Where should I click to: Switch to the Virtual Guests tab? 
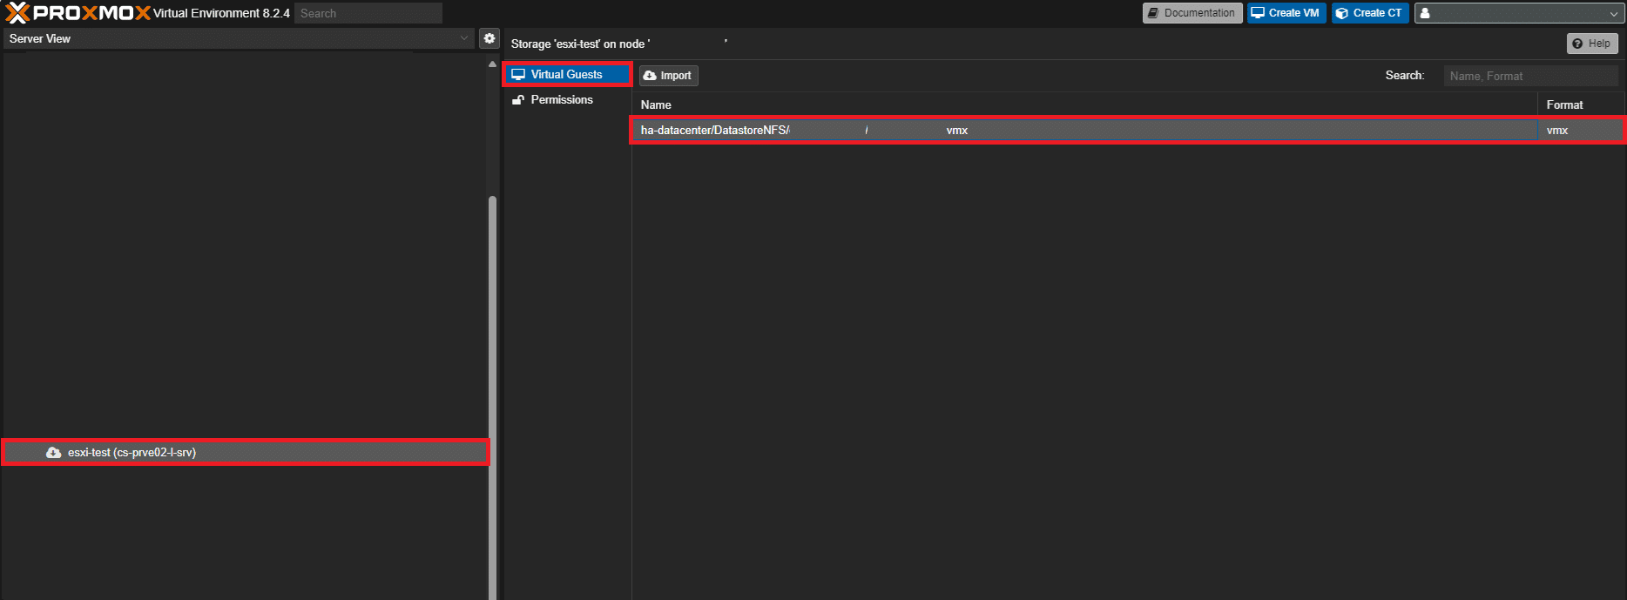(x=567, y=75)
